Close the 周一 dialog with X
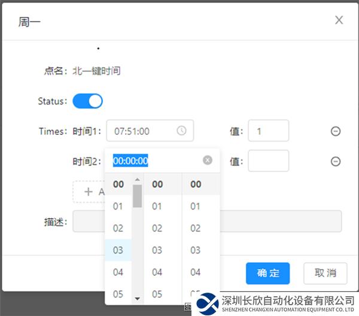Viewport: 359px width, 316px height. [x=339, y=20]
